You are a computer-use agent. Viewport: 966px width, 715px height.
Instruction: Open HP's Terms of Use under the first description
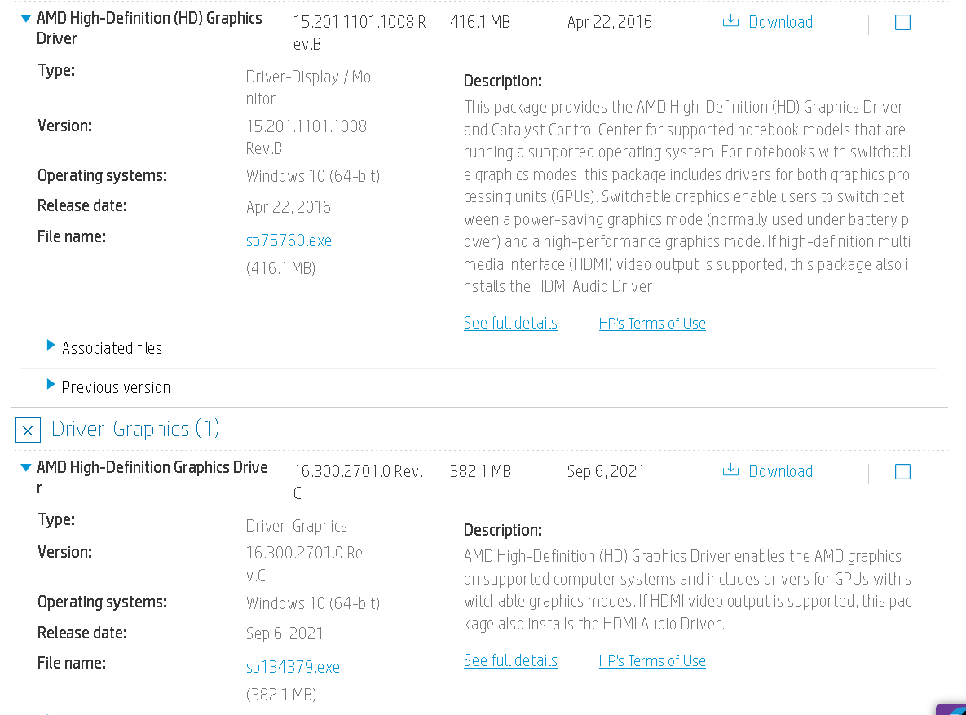[652, 324]
